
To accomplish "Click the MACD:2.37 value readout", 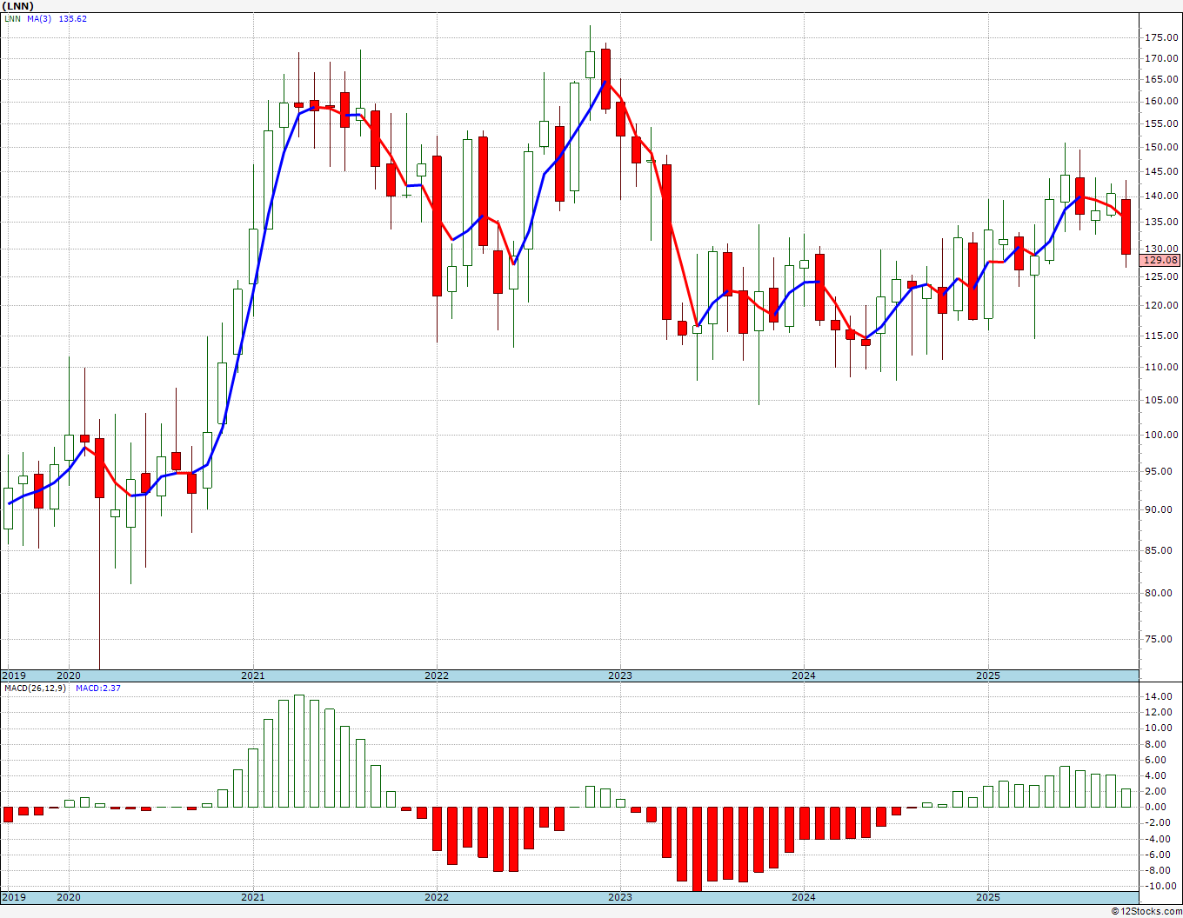I will 97,688.
